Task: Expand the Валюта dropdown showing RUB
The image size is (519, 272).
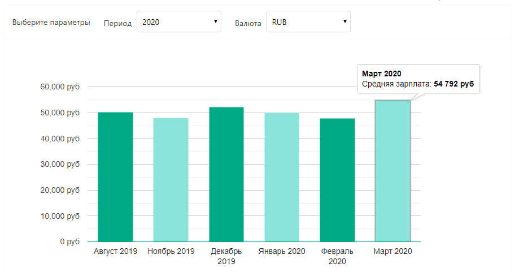Action: tap(308, 22)
